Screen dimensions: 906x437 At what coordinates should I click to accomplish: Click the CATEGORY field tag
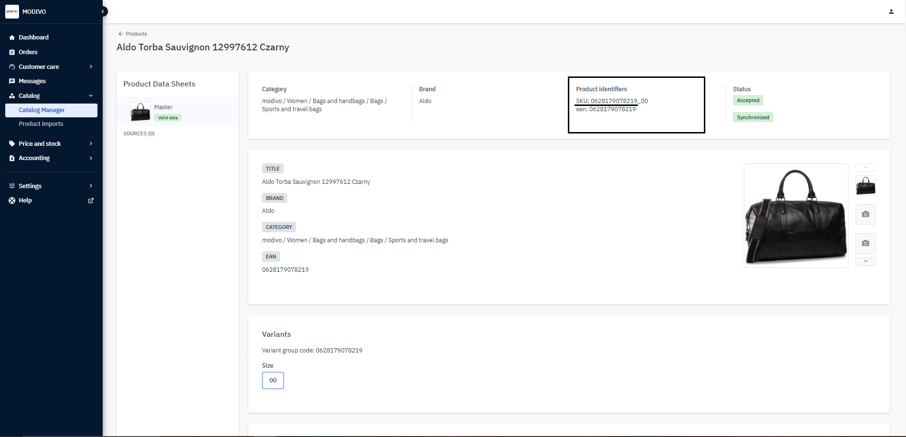tap(279, 227)
